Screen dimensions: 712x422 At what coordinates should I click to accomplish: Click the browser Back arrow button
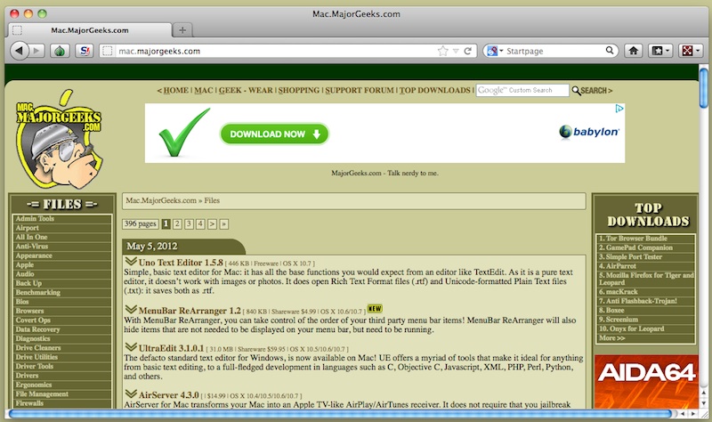click(20, 51)
